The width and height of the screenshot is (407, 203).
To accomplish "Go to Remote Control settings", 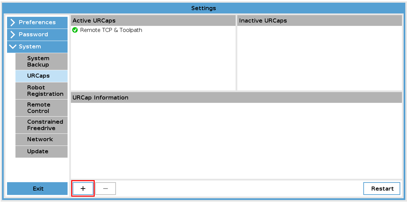I will (41, 108).
